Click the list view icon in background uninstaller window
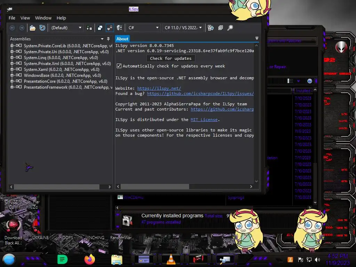Image resolution: width=356 pixels, height=267 pixels. (290, 81)
